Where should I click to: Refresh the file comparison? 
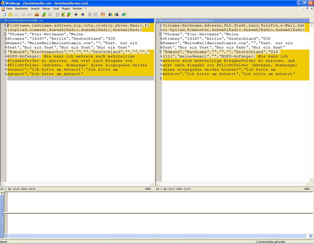[x=124, y=15]
